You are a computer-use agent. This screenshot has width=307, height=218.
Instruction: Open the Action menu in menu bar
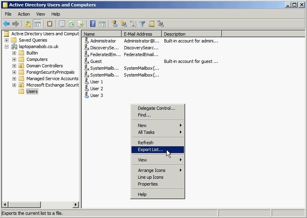[24, 14]
